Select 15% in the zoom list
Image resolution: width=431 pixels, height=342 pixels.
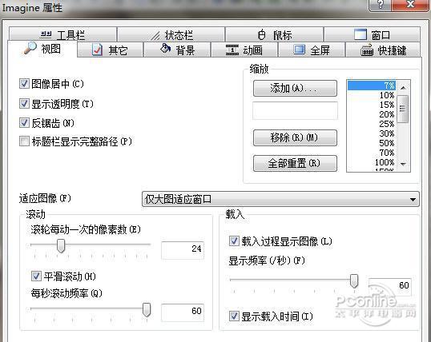coord(372,105)
